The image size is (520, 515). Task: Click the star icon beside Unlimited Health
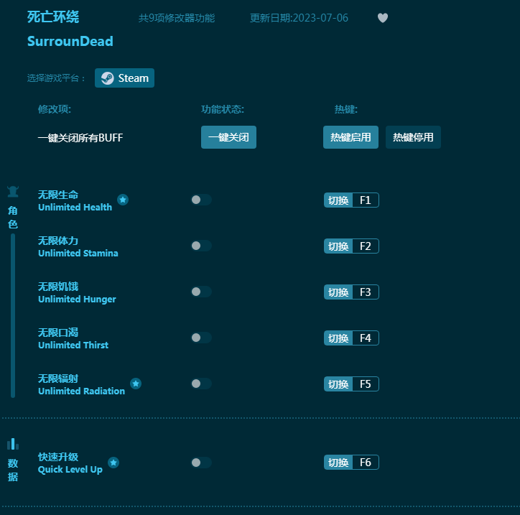(123, 200)
